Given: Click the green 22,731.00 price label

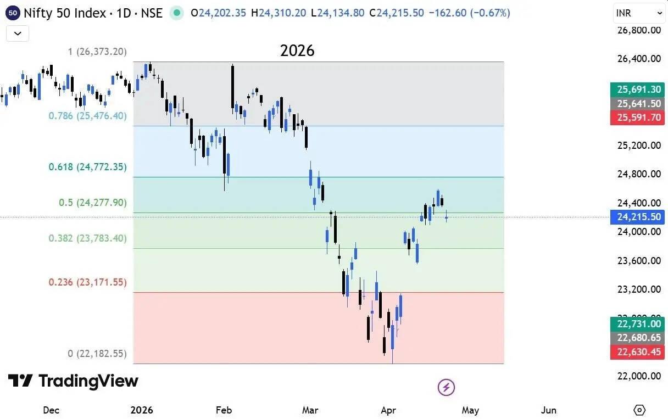Looking at the screenshot, I should click(637, 324).
